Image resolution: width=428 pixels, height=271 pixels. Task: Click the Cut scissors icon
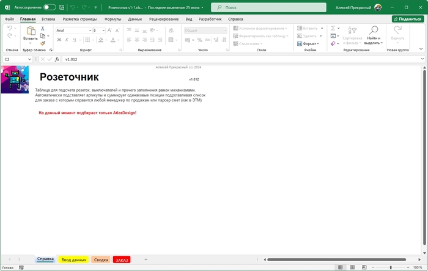click(x=43, y=28)
